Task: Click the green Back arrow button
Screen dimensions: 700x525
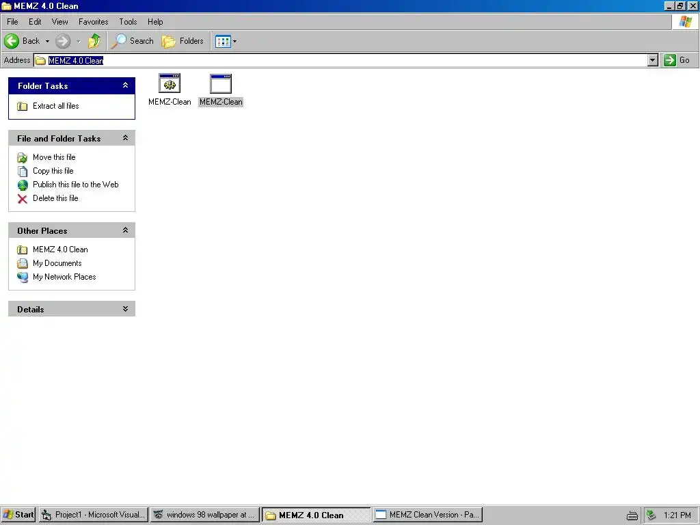Action: tap(12, 41)
